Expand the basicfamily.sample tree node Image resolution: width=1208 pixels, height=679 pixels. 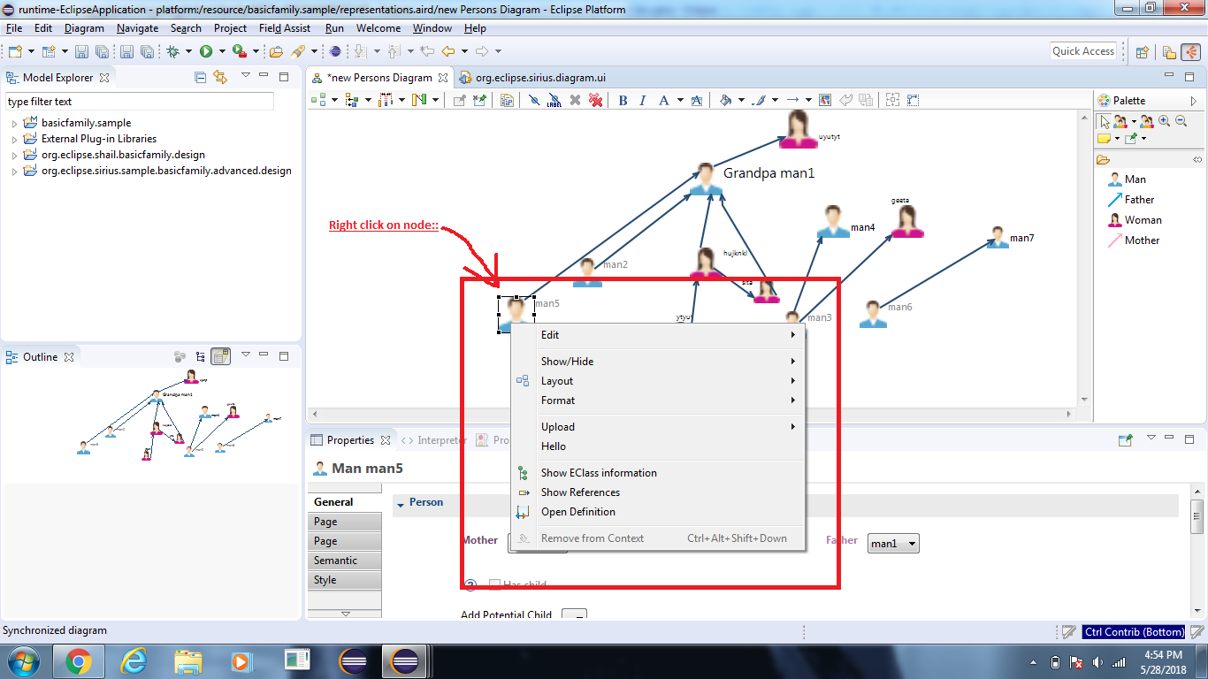15,124
